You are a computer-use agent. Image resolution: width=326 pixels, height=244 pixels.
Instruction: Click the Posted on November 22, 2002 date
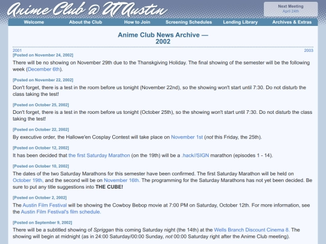pyautogui.click(x=43, y=80)
